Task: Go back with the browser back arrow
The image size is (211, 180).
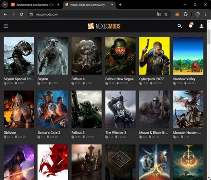Action: pyautogui.click(x=5, y=14)
